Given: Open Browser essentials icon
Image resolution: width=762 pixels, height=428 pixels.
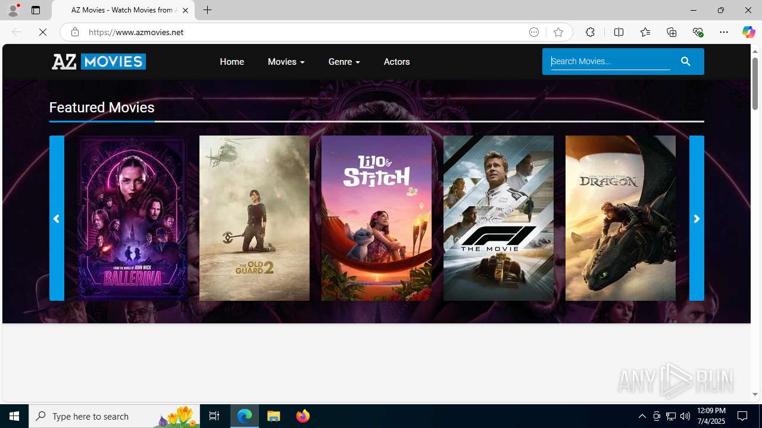Looking at the screenshot, I should (698, 32).
